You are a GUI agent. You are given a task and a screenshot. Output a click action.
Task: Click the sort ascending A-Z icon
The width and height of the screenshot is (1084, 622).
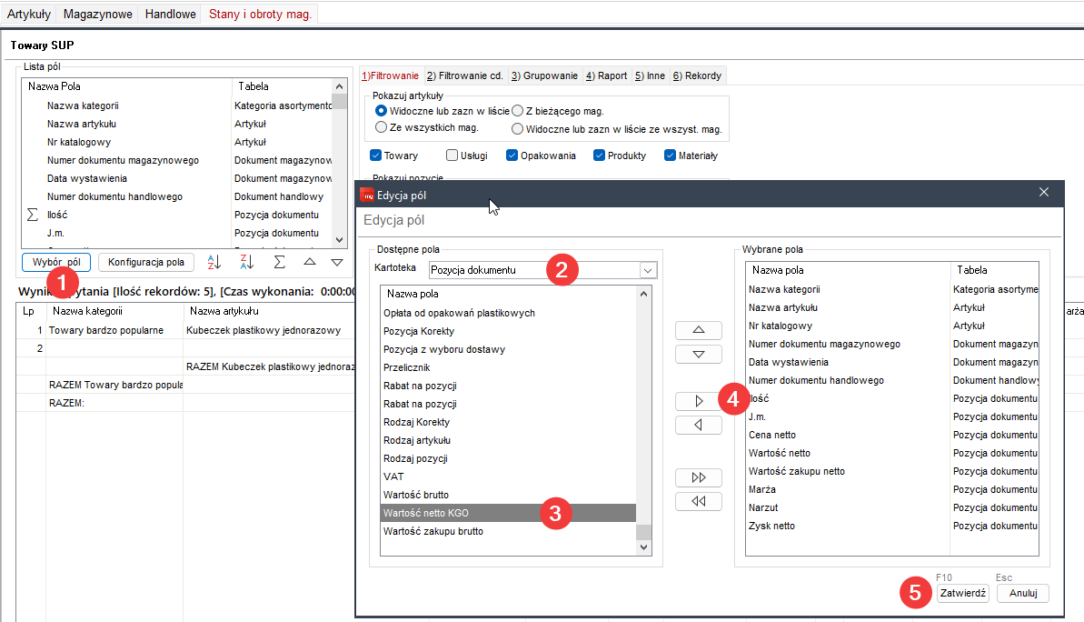point(214,263)
